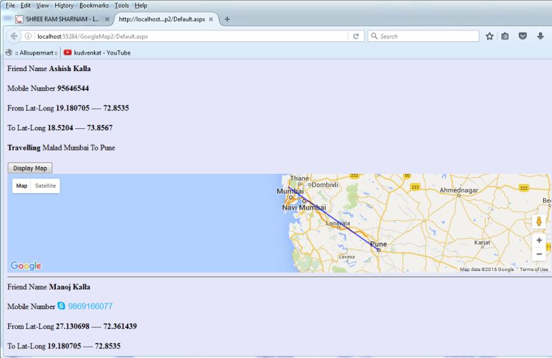Click the Mumbai label on the map

[x=290, y=191]
